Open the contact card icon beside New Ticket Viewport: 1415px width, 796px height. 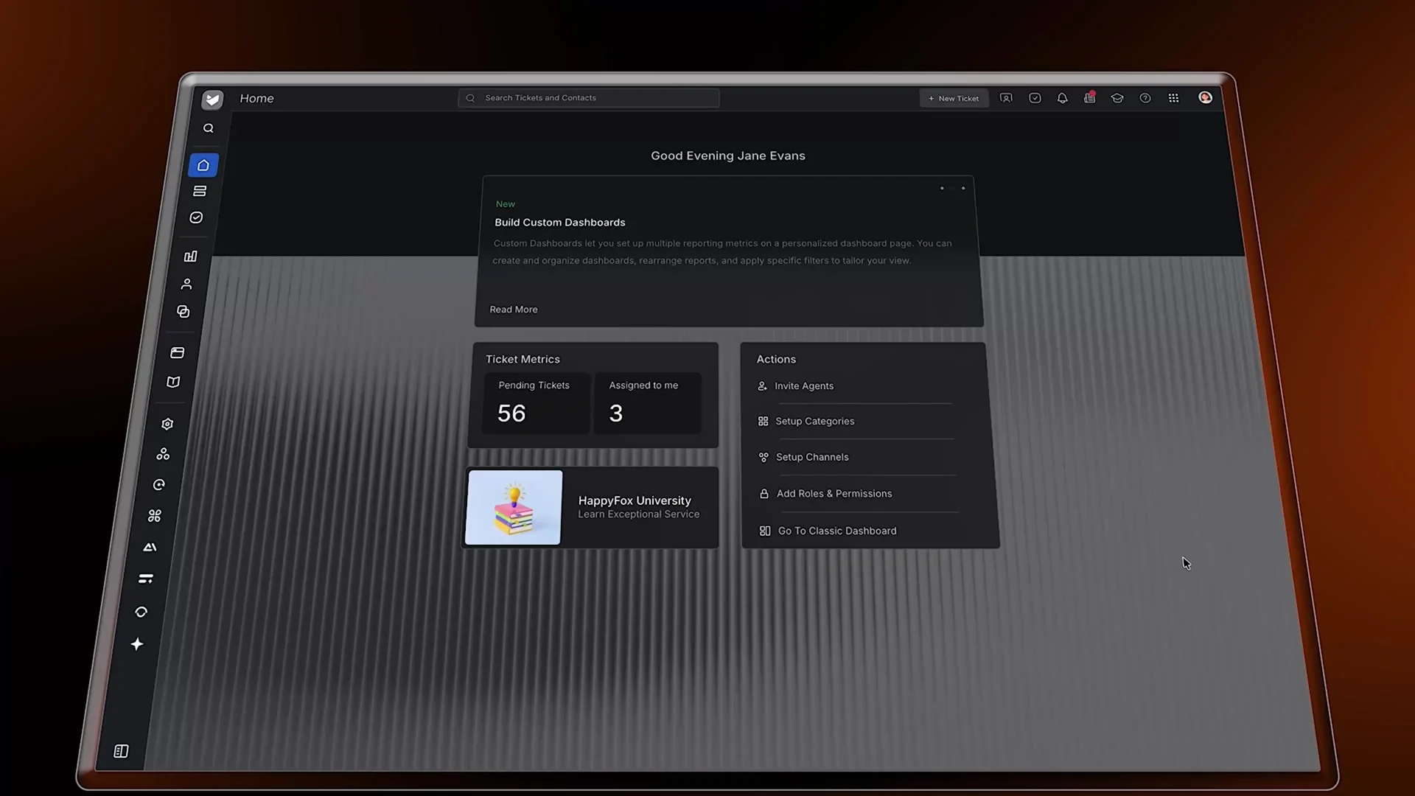pyautogui.click(x=1006, y=98)
